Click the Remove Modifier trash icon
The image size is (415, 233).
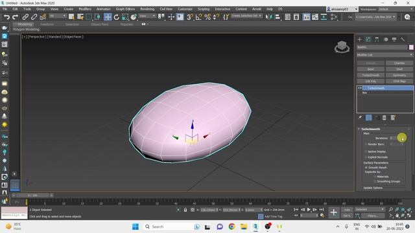pos(385,118)
